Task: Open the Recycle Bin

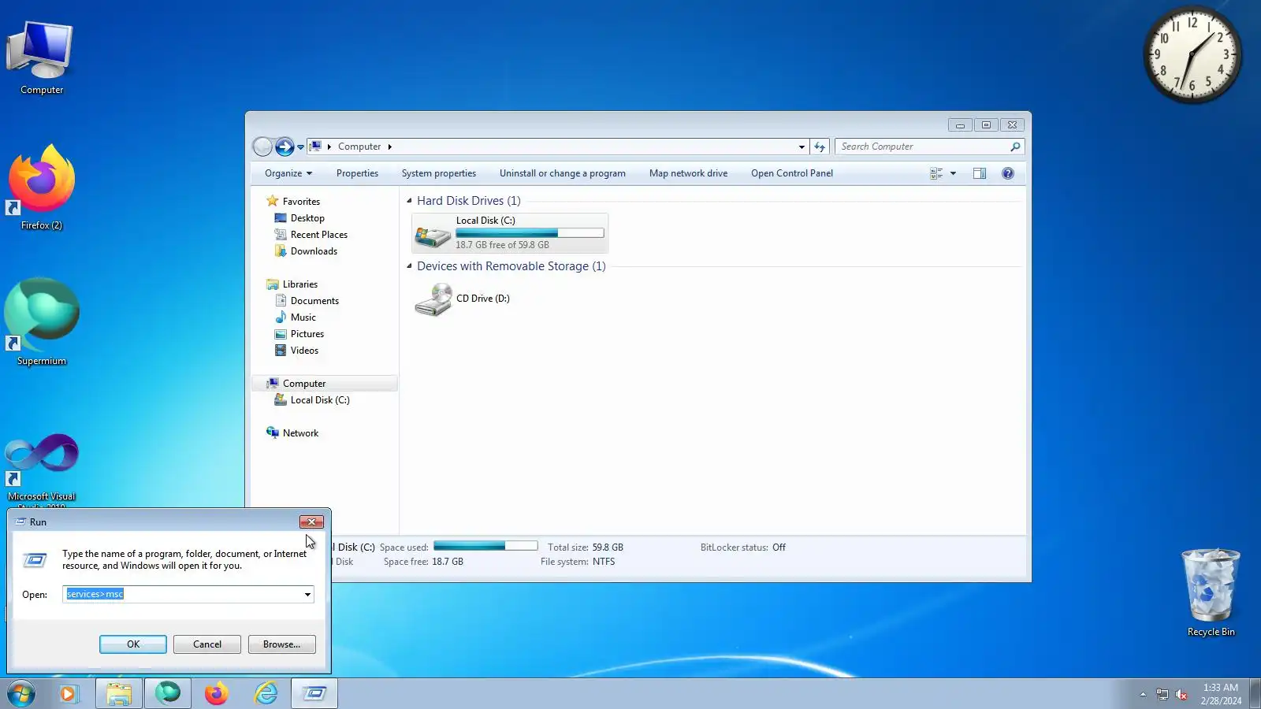Action: (x=1211, y=592)
